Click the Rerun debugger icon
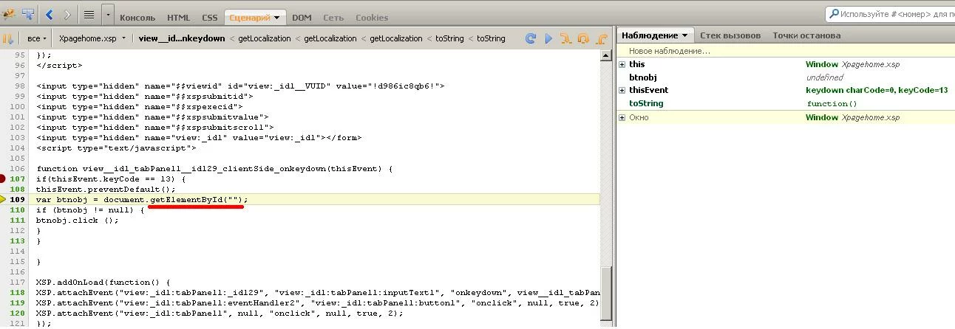Viewport: 955px width, 329px height. 530,38
